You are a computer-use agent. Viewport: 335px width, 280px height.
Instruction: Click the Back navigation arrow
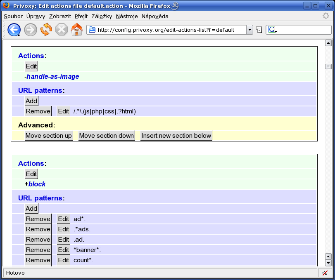(x=14, y=30)
